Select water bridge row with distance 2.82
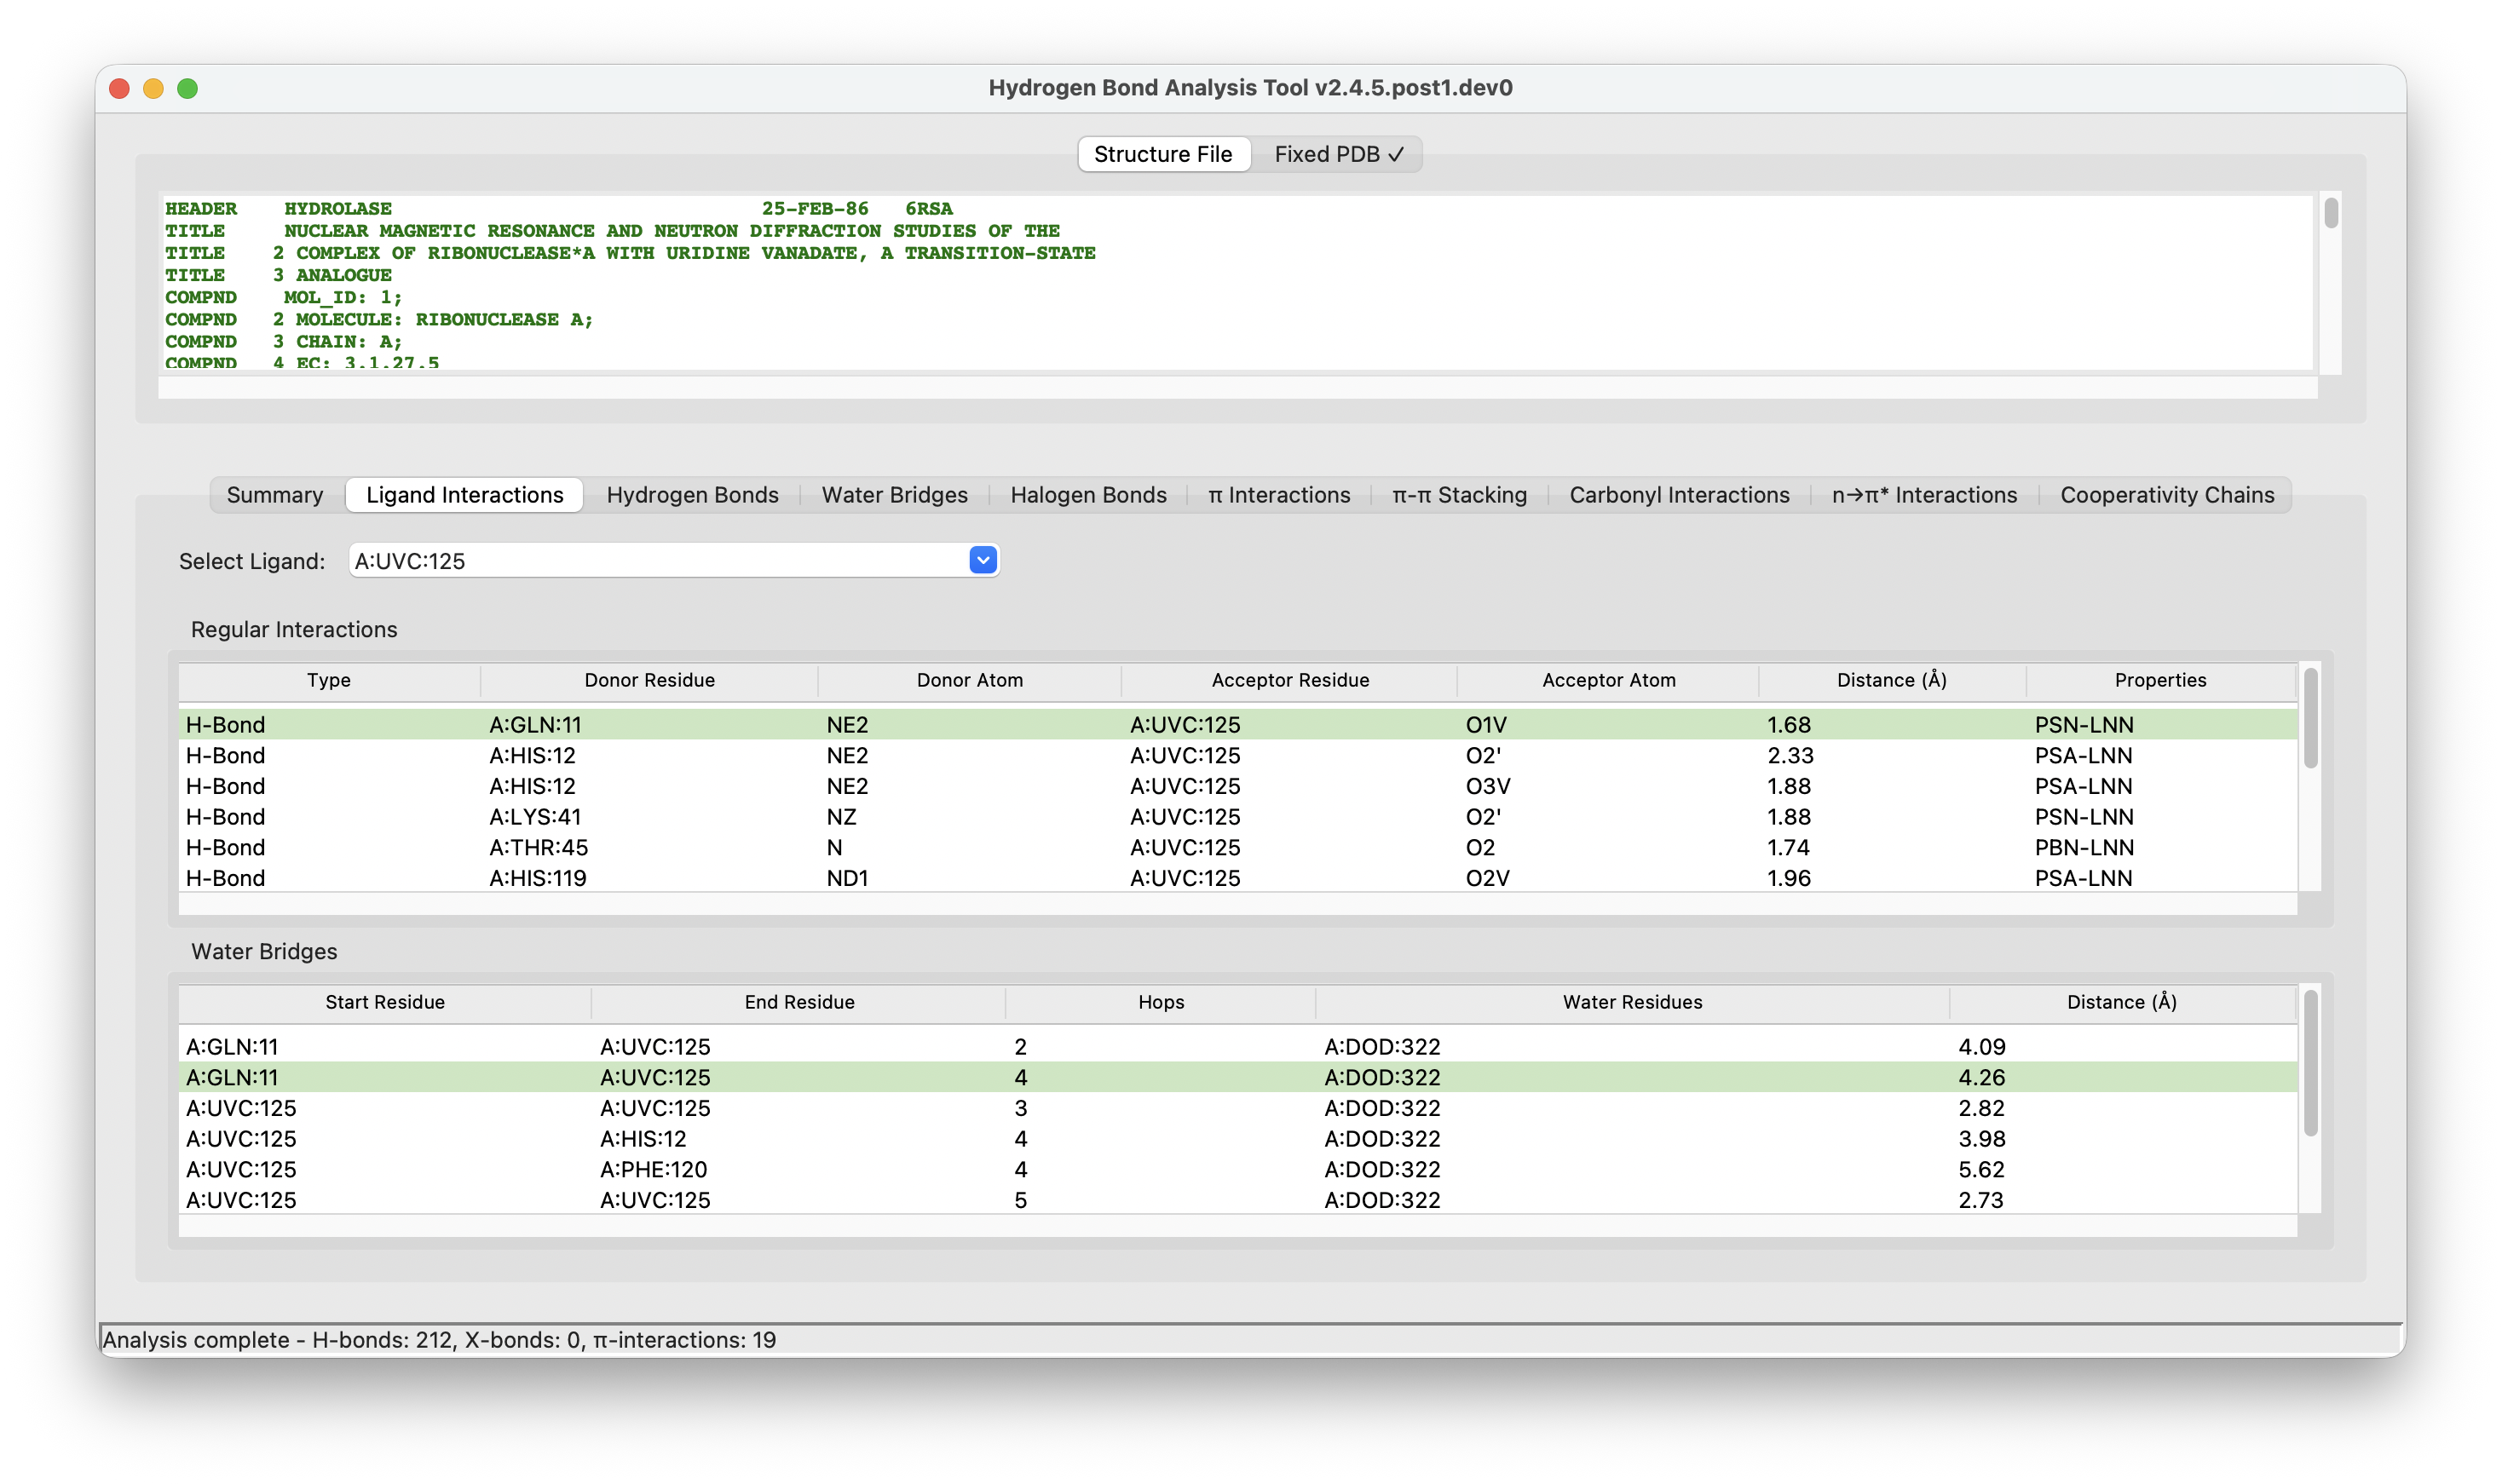This screenshot has height=1484, width=2502. coord(1238,1108)
